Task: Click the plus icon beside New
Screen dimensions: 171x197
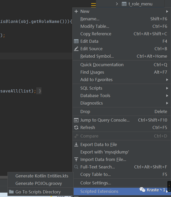Action: [76, 11]
